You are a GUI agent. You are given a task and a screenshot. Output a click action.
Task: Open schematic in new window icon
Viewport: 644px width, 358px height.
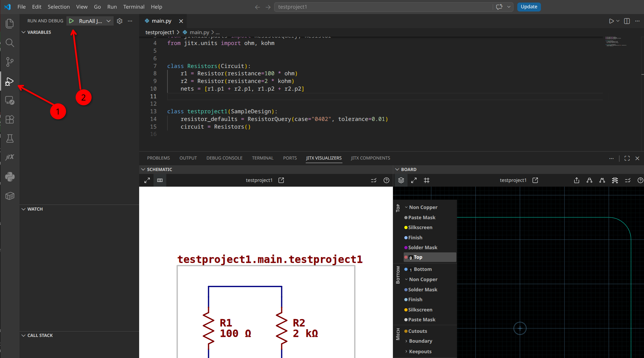(x=281, y=180)
